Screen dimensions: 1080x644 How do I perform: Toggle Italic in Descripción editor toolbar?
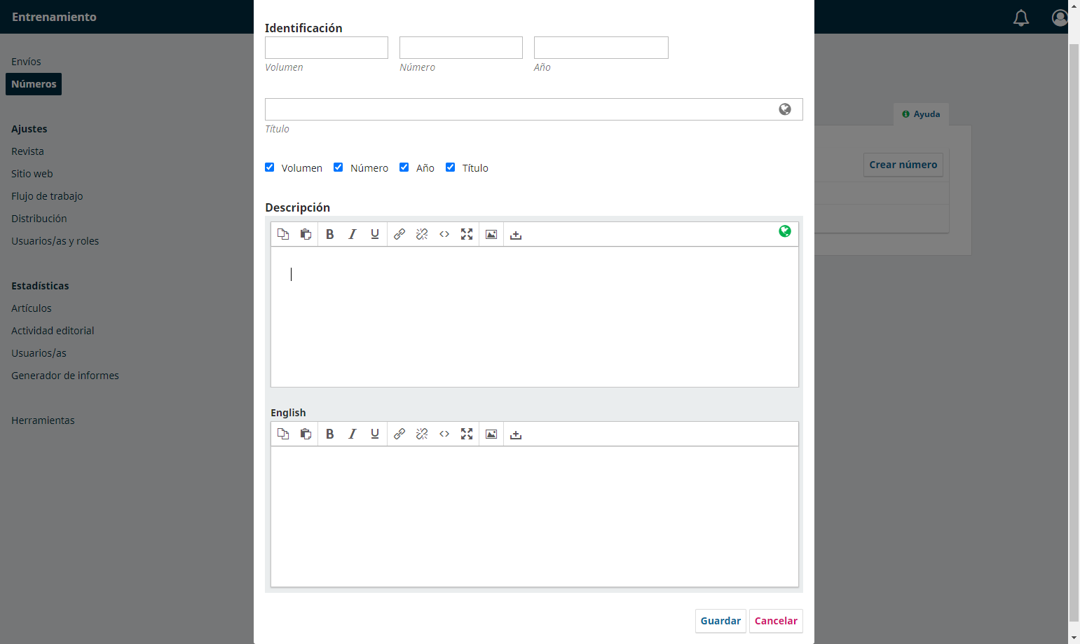[353, 234]
